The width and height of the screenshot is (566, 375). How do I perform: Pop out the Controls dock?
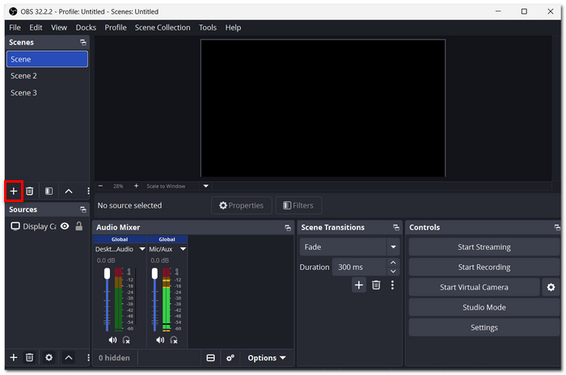pyautogui.click(x=557, y=228)
